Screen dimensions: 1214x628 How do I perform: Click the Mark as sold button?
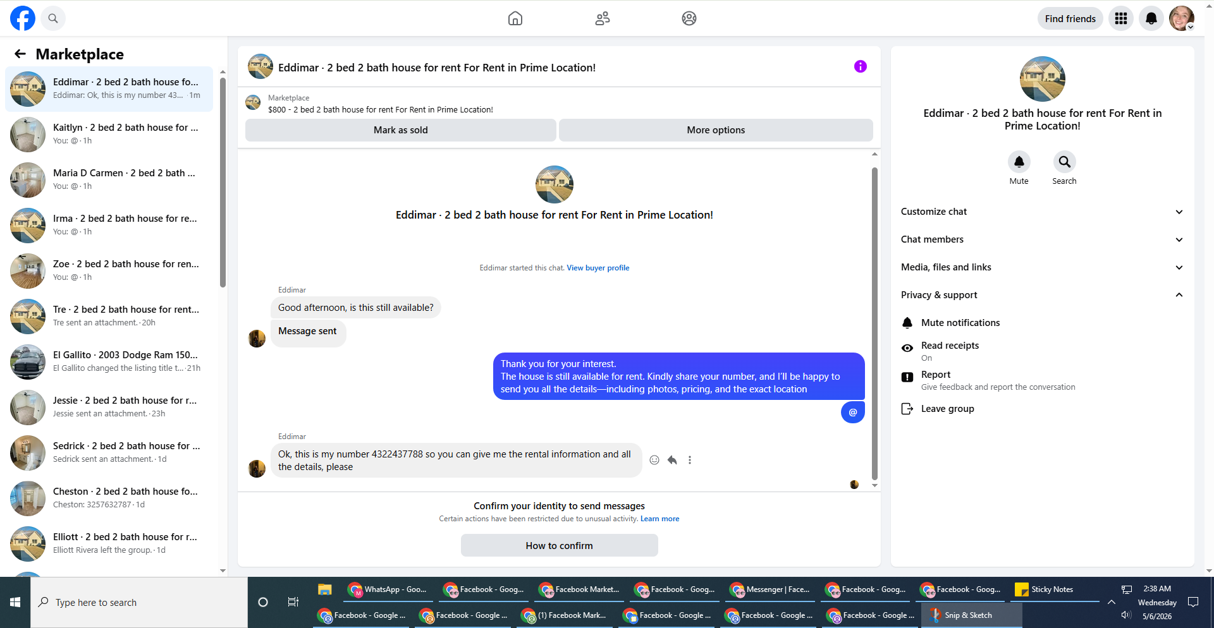click(x=401, y=130)
